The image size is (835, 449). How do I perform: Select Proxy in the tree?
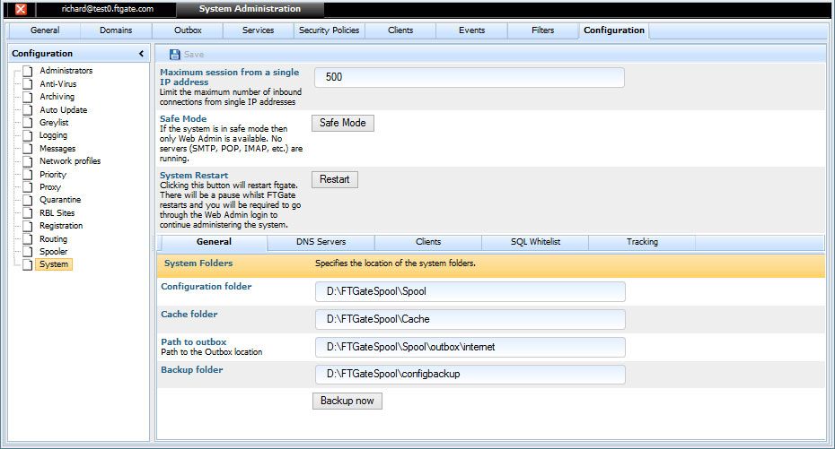pyautogui.click(x=50, y=187)
